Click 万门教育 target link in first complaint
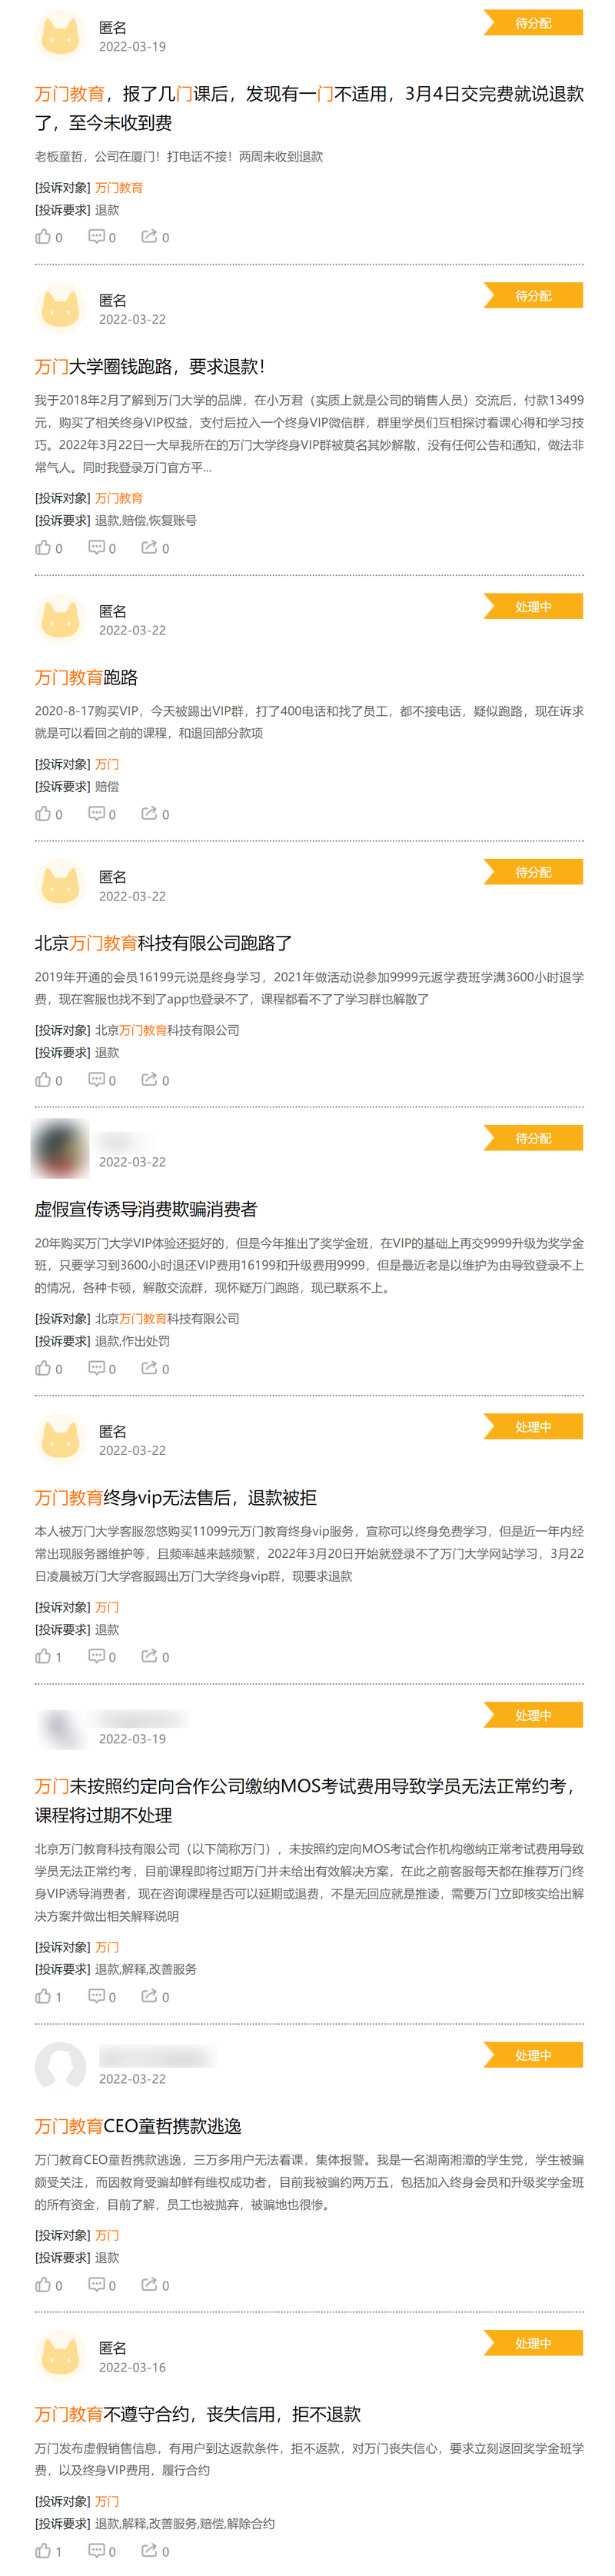The height and width of the screenshot is (2576, 615). click(119, 188)
